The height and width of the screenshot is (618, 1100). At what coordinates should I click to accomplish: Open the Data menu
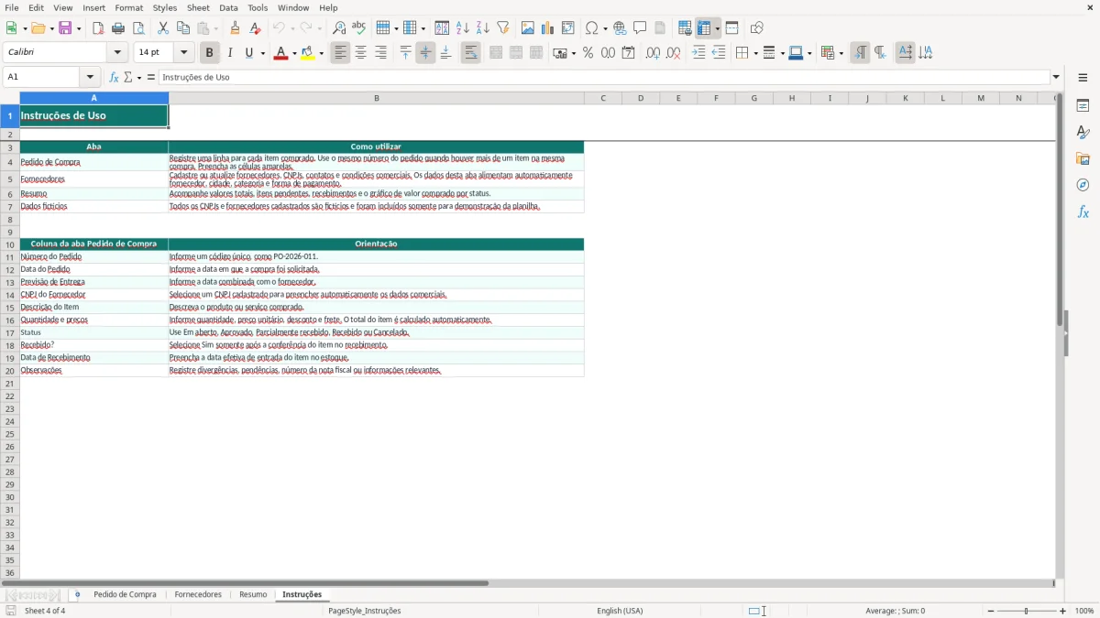tap(228, 7)
